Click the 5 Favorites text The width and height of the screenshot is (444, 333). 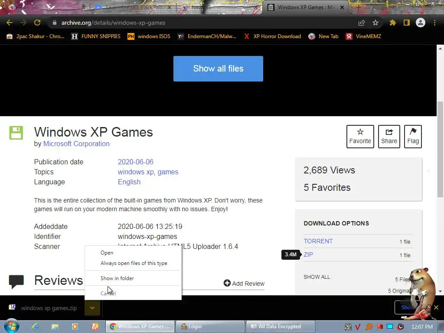[327, 187]
